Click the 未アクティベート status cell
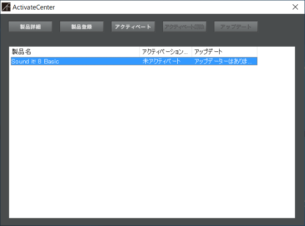The image size is (305, 226). 162,61
